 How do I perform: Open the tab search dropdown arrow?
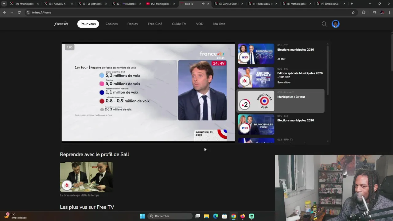click(x=4, y=4)
